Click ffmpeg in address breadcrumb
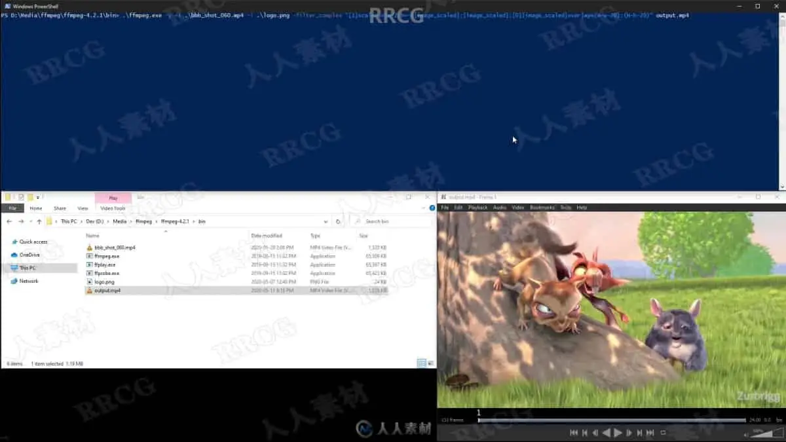This screenshot has height=442, width=786. point(143,221)
